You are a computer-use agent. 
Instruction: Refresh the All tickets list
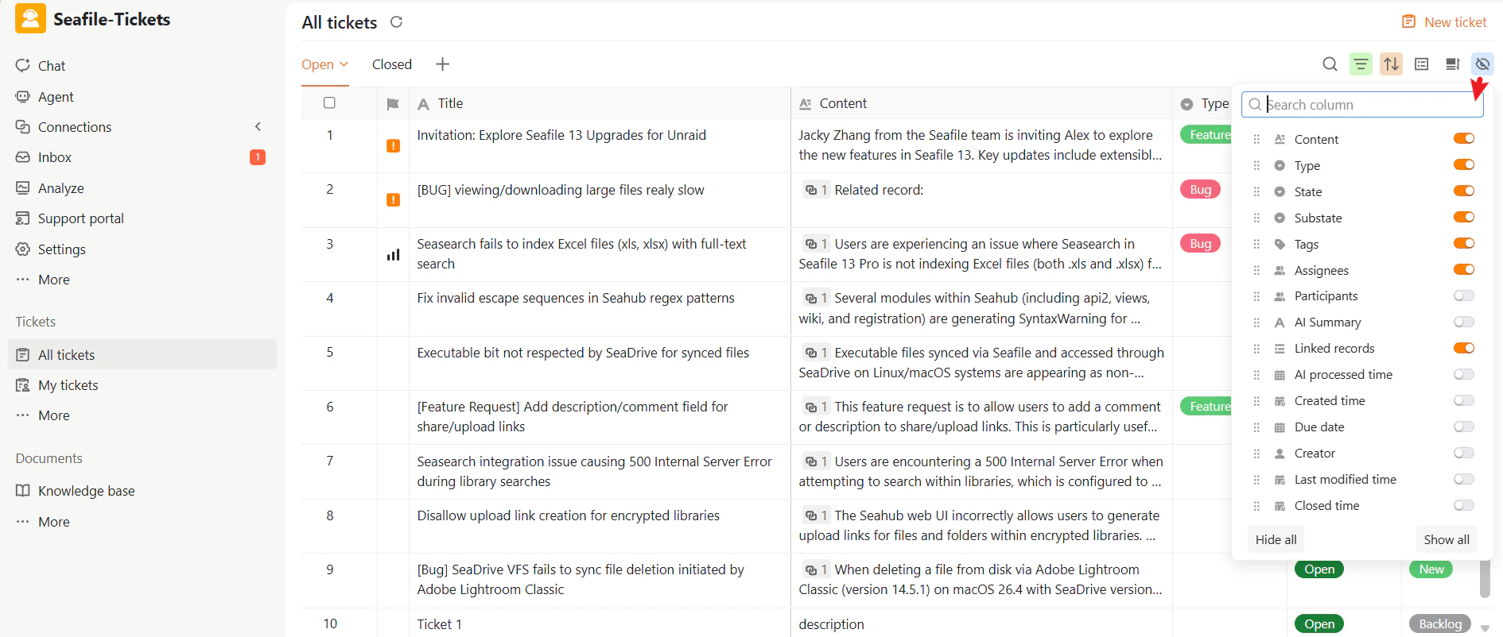[396, 22]
